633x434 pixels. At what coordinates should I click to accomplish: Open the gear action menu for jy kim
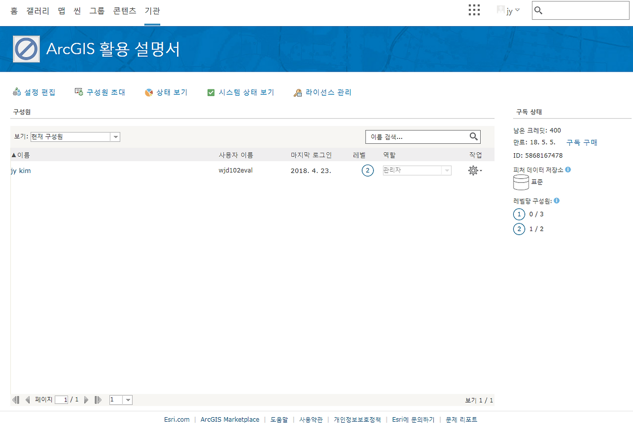475,171
